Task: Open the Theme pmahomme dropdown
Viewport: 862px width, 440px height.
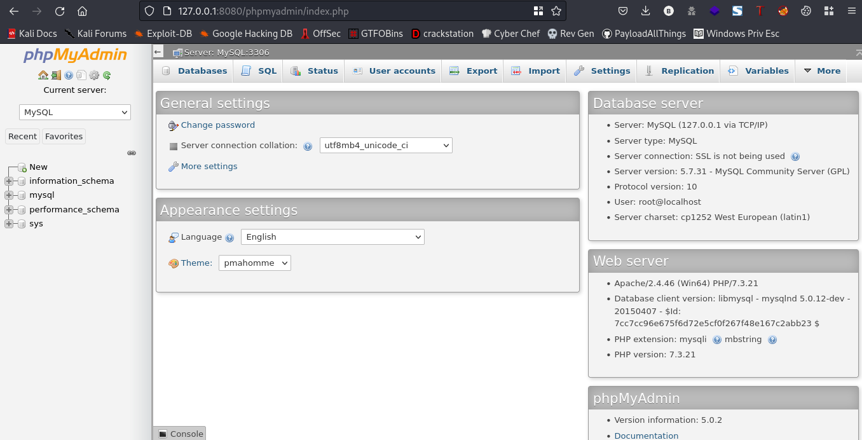Action: click(255, 263)
